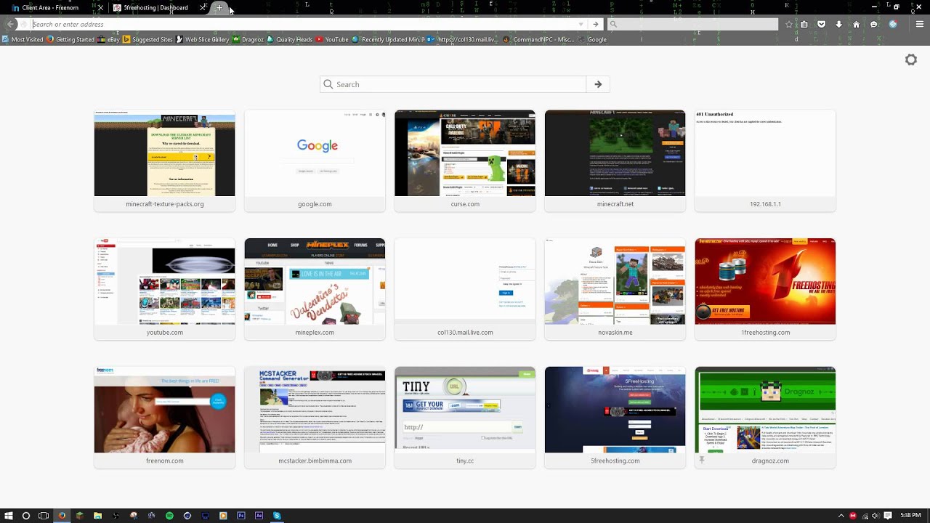The width and height of the screenshot is (930, 523).
Task: Open File Explorer from the taskbar
Action: pos(97,516)
